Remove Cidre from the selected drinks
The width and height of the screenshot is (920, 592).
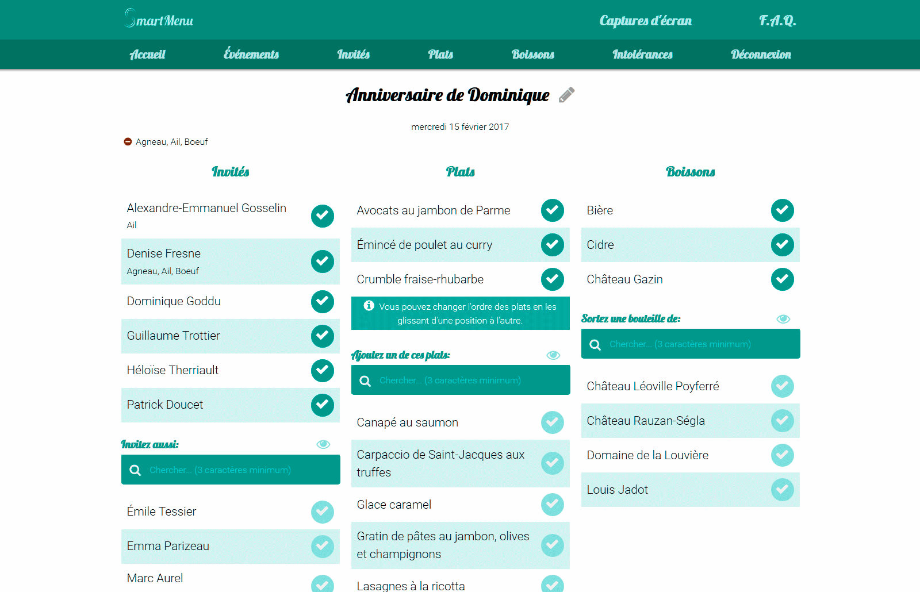(783, 245)
